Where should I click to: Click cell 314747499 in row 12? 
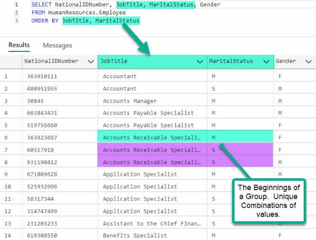point(42,211)
